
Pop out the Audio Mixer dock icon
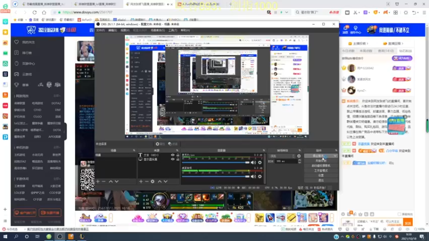tap(264, 150)
